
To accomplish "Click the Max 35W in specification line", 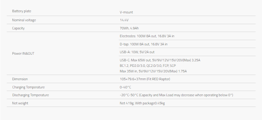I will 153,71.
